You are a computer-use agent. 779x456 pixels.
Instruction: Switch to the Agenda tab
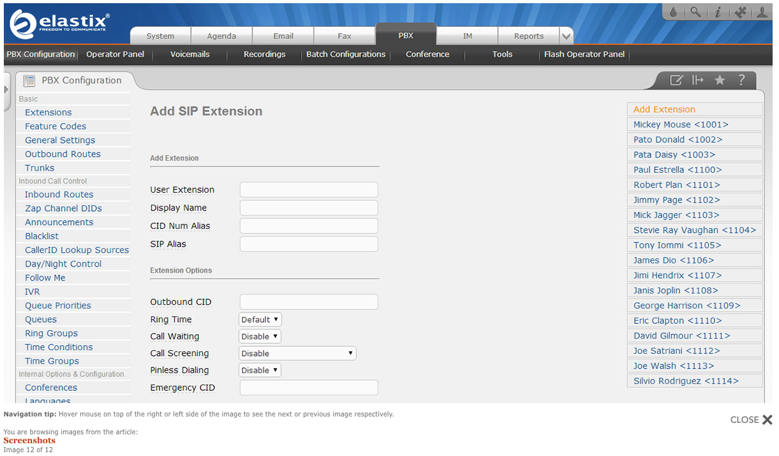[221, 36]
